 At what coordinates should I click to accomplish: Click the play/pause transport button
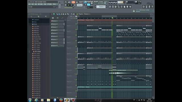click(69, 5)
